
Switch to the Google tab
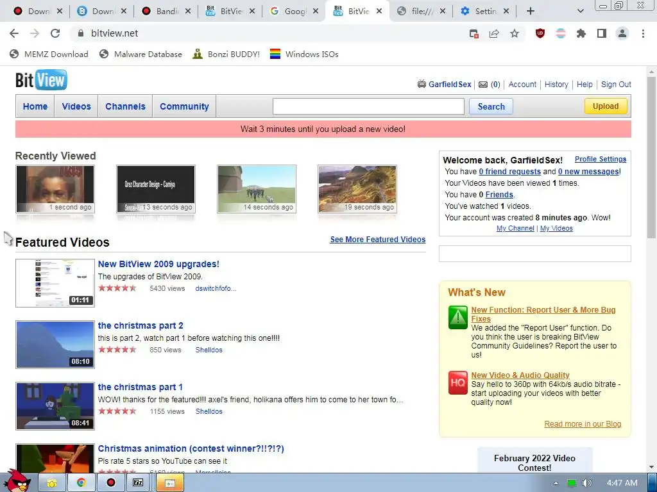293,12
